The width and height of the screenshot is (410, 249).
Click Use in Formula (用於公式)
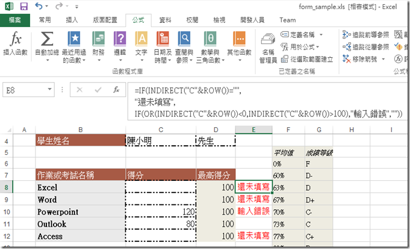(x=300, y=47)
